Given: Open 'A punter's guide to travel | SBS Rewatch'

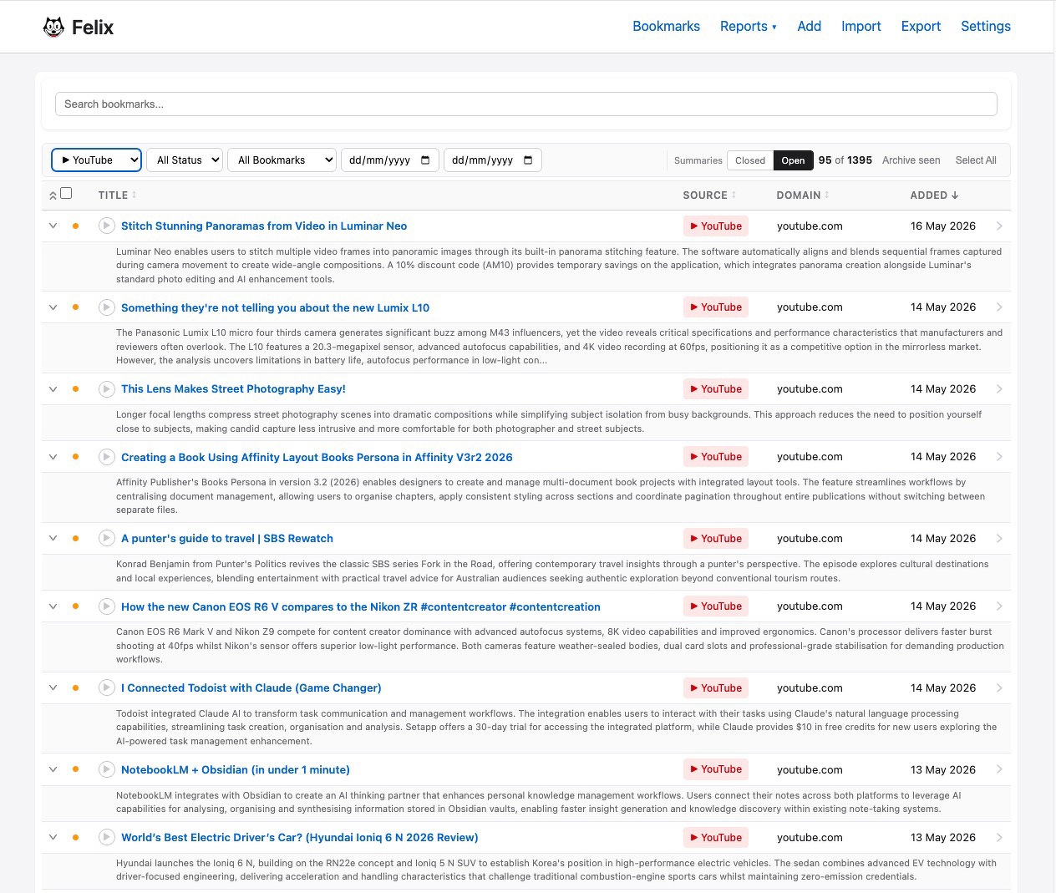Looking at the screenshot, I should (227, 538).
